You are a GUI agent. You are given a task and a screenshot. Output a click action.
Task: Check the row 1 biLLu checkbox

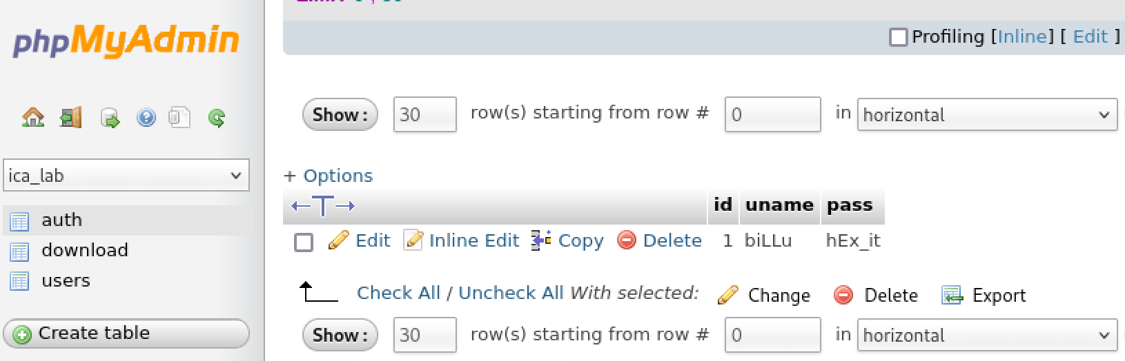point(304,242)
